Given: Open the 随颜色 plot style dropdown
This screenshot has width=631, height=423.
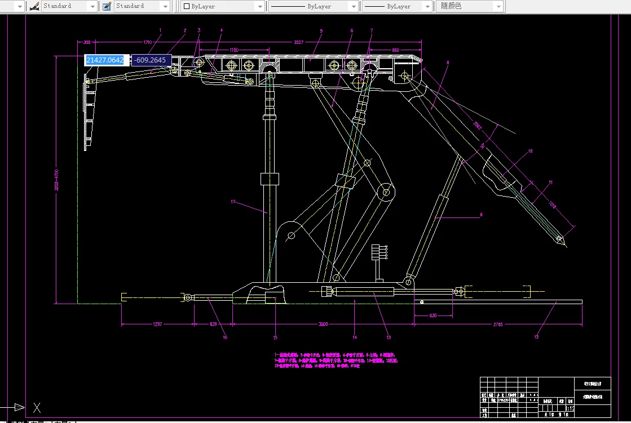Looking at the screenshot, I should tap(469, 6).
